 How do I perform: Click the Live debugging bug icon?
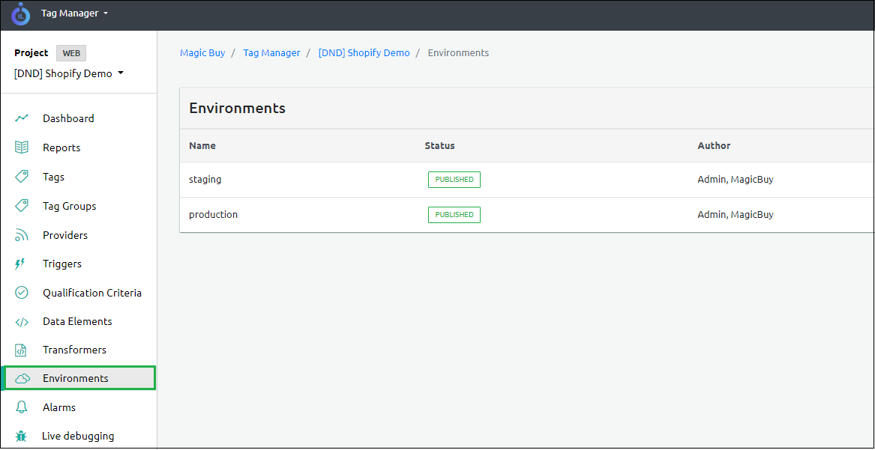21,436
